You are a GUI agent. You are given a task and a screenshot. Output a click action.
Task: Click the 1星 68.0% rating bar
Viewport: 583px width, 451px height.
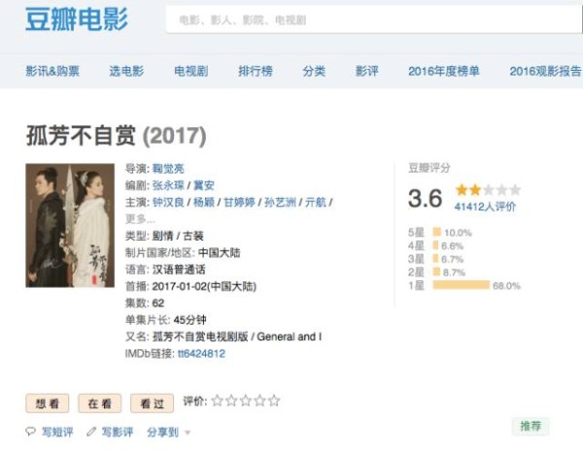pyautogui.click(x=461, y=286)
